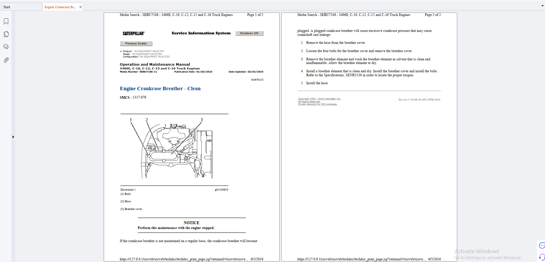Click the Service Information System title
Screen dimensions: 545x262
[x=201, y=33]
